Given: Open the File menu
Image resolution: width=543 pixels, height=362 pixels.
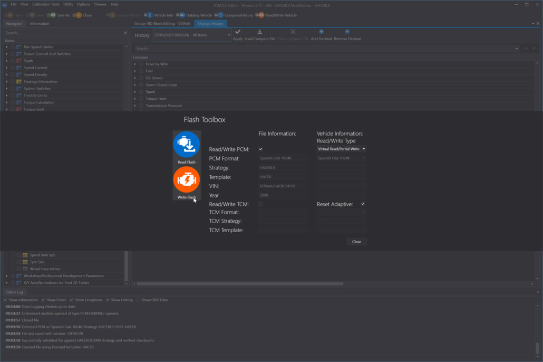Looking at the screenshot, I should [14, 4].
